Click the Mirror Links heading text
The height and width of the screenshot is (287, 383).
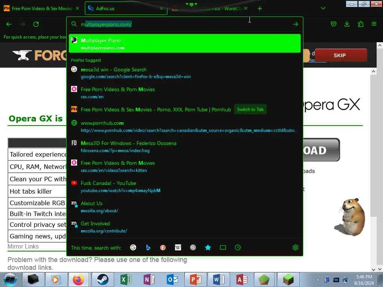(x=23, y=247)
